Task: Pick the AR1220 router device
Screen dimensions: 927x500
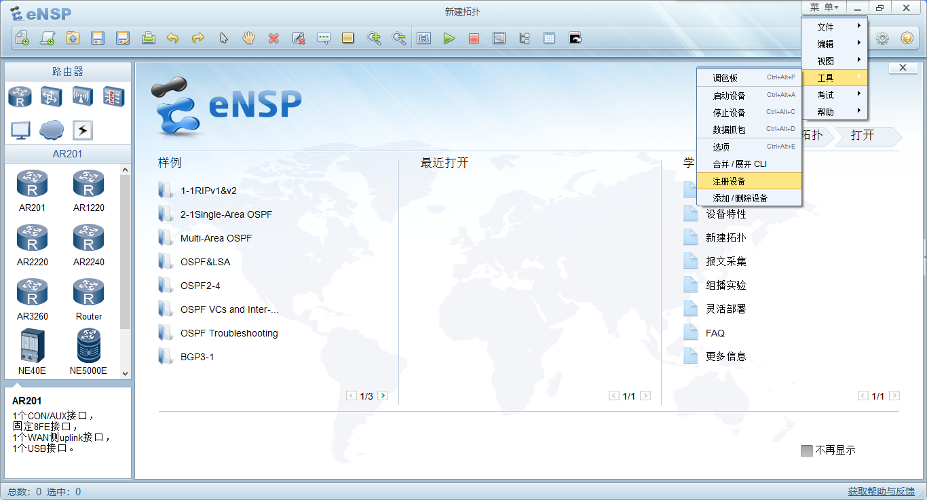Action: coord(88,191)
